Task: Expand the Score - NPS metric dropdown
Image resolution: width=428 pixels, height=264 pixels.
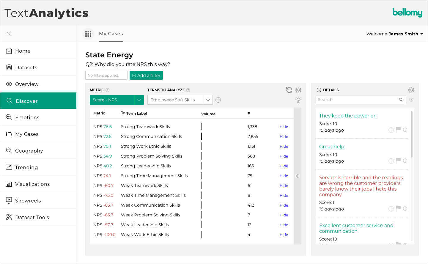Action: click(139, 100)
